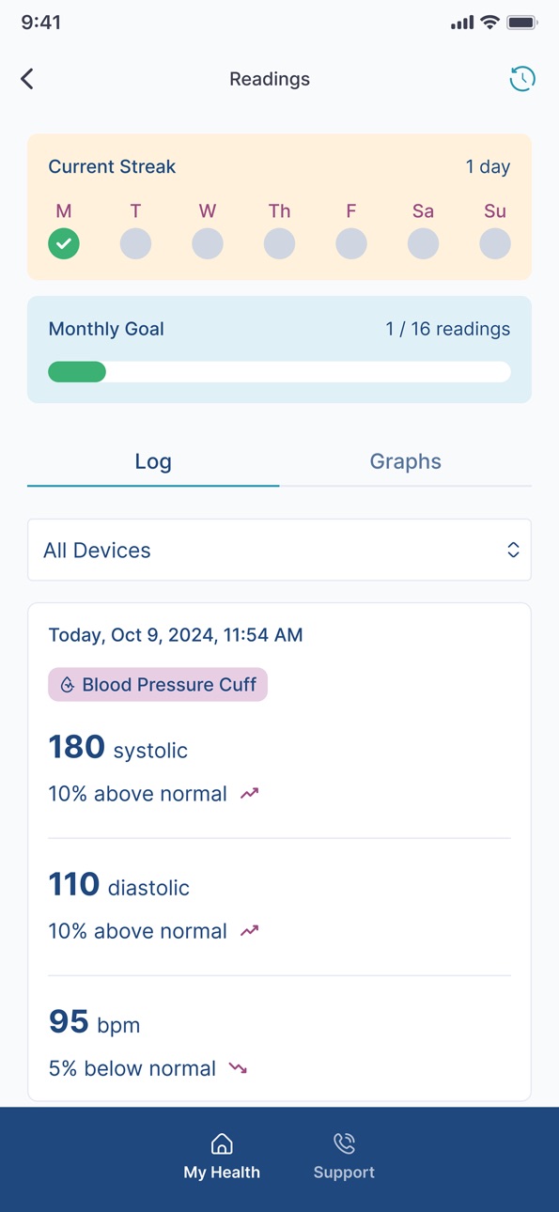
Task: Go back using the back arrow
Action: (27, 79)
